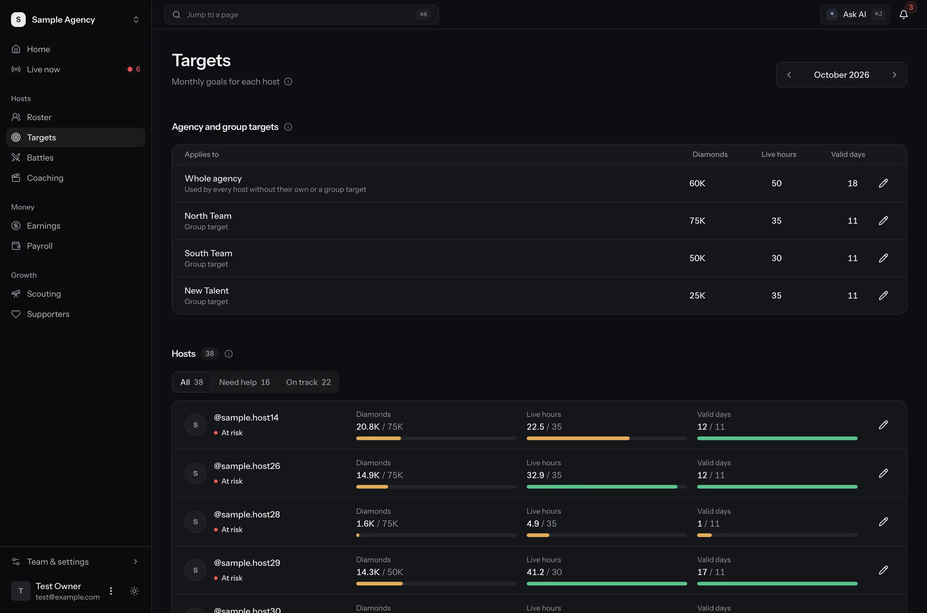Viewport: 927px width, 613px height.
Task: Click @sample.host26 Live hours progress bar
Action: pos(606,487)
